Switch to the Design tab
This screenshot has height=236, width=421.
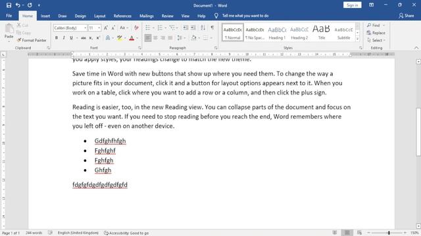click(80, 16)
